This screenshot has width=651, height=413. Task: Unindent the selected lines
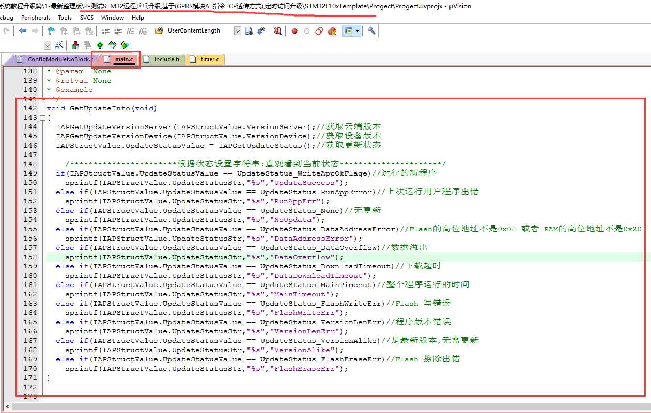click(118, 31)
